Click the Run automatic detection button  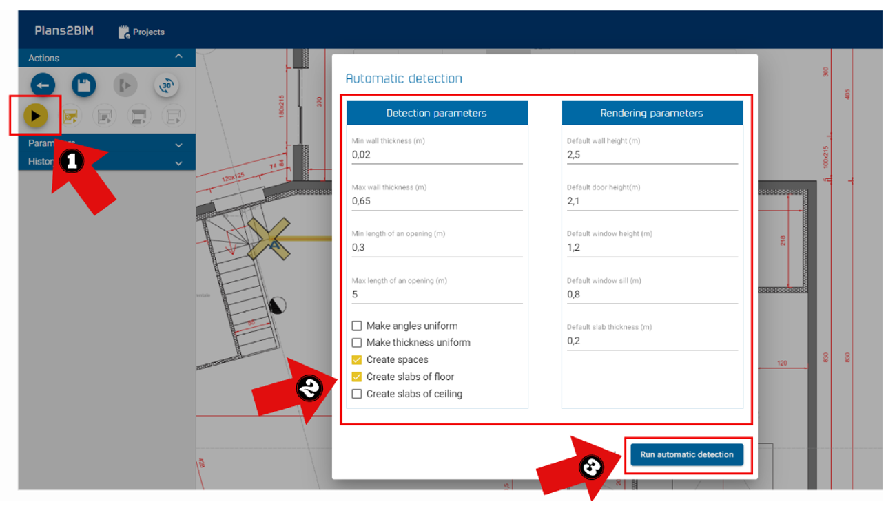coord(687,454)
